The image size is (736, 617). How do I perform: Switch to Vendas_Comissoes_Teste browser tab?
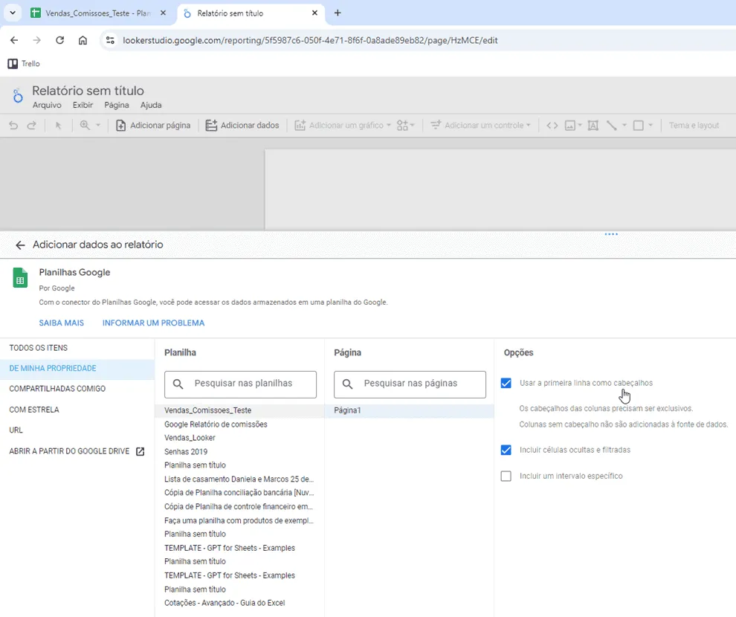coord(97,13)
